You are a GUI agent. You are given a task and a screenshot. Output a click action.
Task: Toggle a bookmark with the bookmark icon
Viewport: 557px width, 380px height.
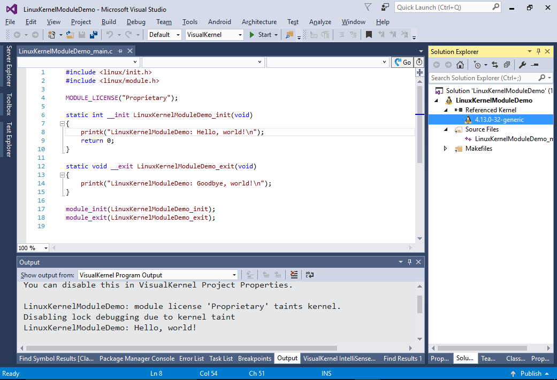369,34
